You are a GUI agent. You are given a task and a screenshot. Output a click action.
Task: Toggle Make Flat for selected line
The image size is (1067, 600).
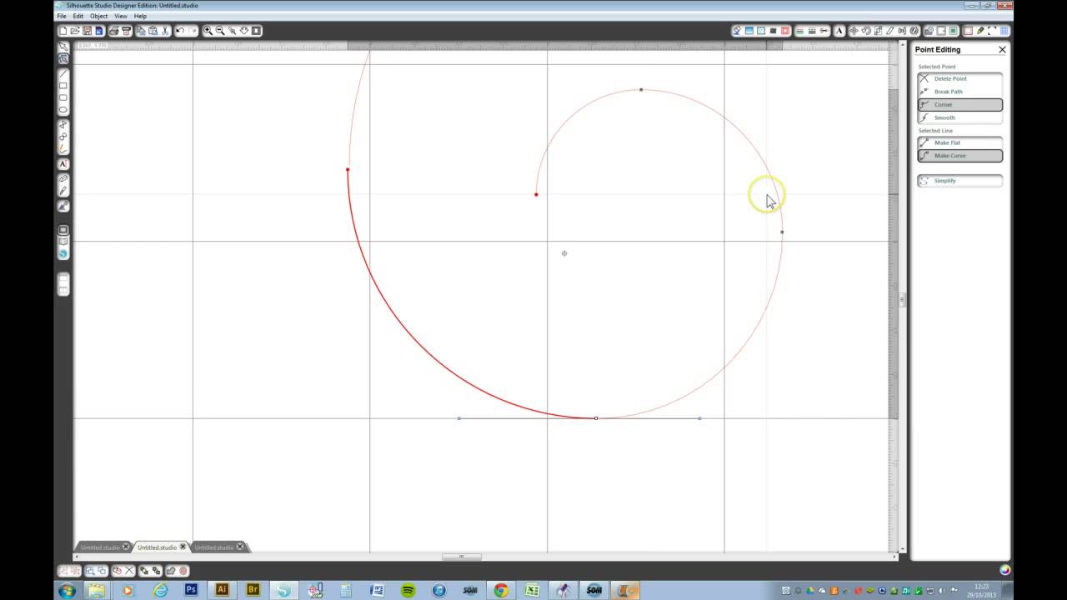click(x=960, y=142)
